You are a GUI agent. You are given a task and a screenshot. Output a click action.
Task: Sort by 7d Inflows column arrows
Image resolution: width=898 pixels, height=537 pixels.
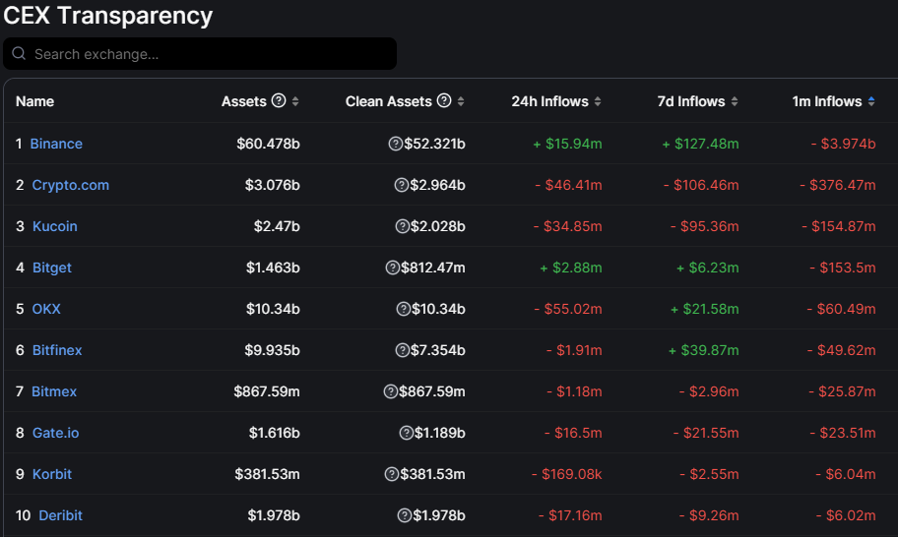pos(734,101)
